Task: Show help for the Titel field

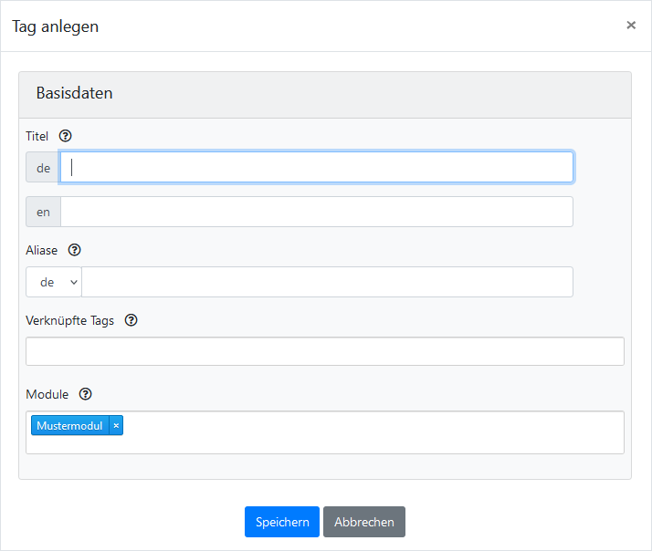Action: 65,136
